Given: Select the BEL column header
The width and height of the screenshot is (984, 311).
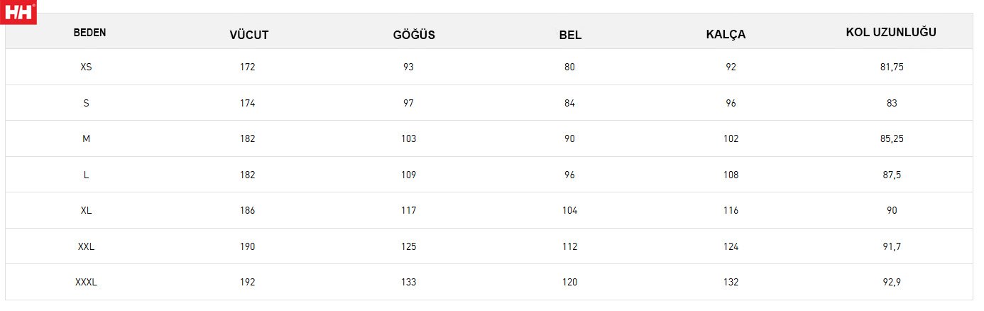Looking at the screenshot, I should 570,35.
